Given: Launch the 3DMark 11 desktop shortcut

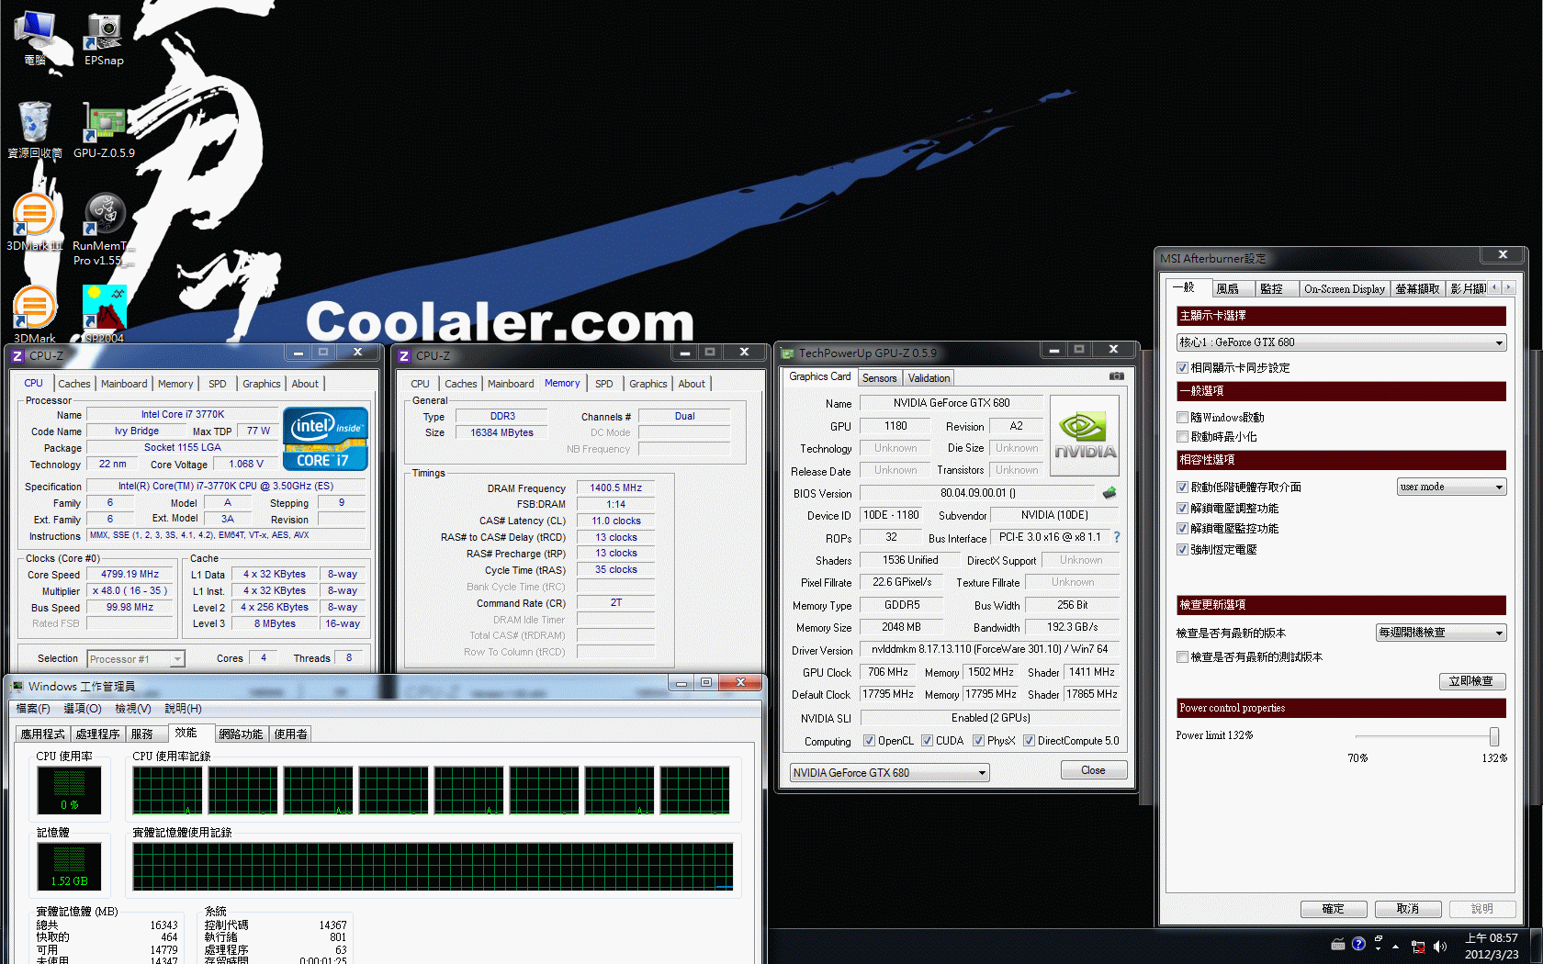Looking at the screenshot, I should click(35, 222).
